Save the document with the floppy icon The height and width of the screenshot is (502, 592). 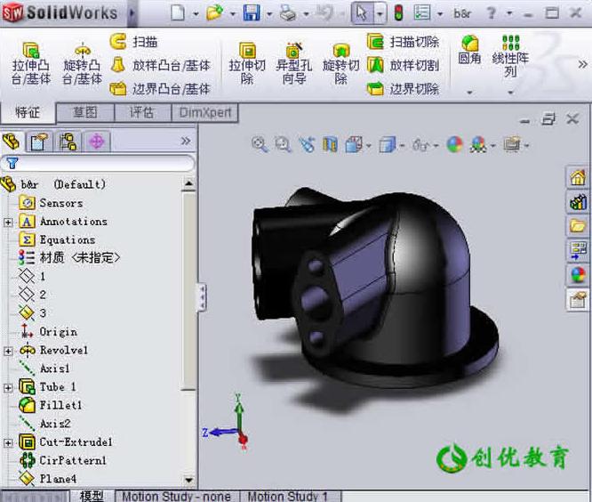pos(252,13)
